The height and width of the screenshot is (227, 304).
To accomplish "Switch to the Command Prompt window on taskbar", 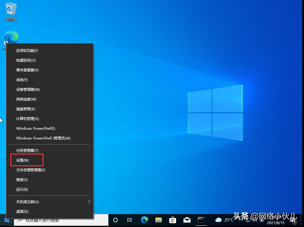I will [x=201, y=220].
